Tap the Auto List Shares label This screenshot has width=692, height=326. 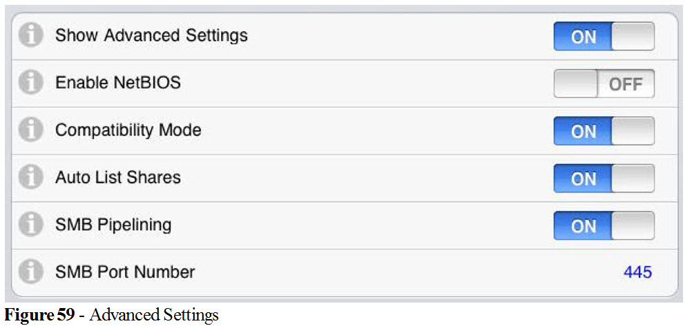[x=117, y=177]
